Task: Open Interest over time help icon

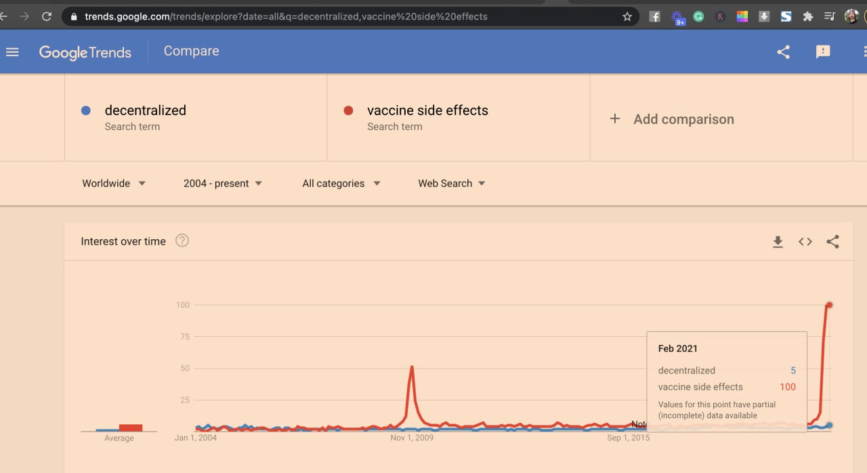Action: click(182, 241)
